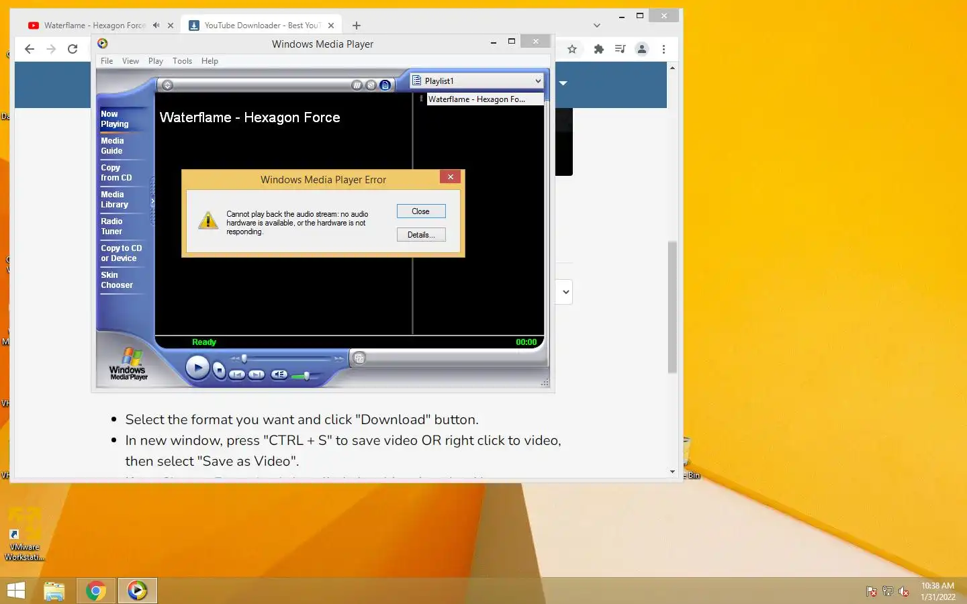Viewport: 967px width, 604px height.
Task: Toggle the show playlist icon
Action: click(385, 85)
